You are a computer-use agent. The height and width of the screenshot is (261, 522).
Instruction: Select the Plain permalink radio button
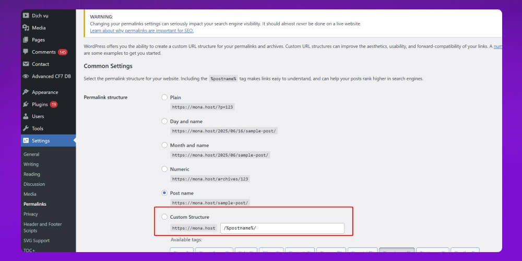pos(164,97)
